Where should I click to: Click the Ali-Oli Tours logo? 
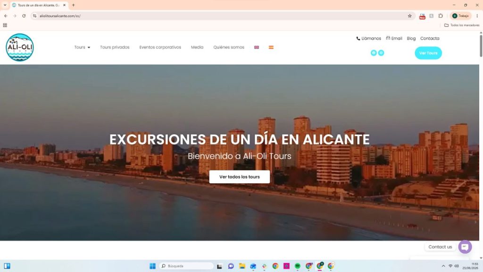pyautogui.click(x=20, y=48)
